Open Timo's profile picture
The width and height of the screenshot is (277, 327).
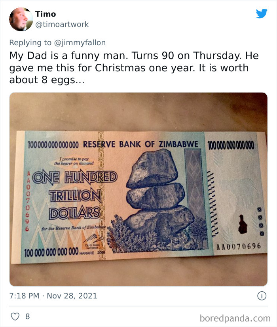coord(21,19)
